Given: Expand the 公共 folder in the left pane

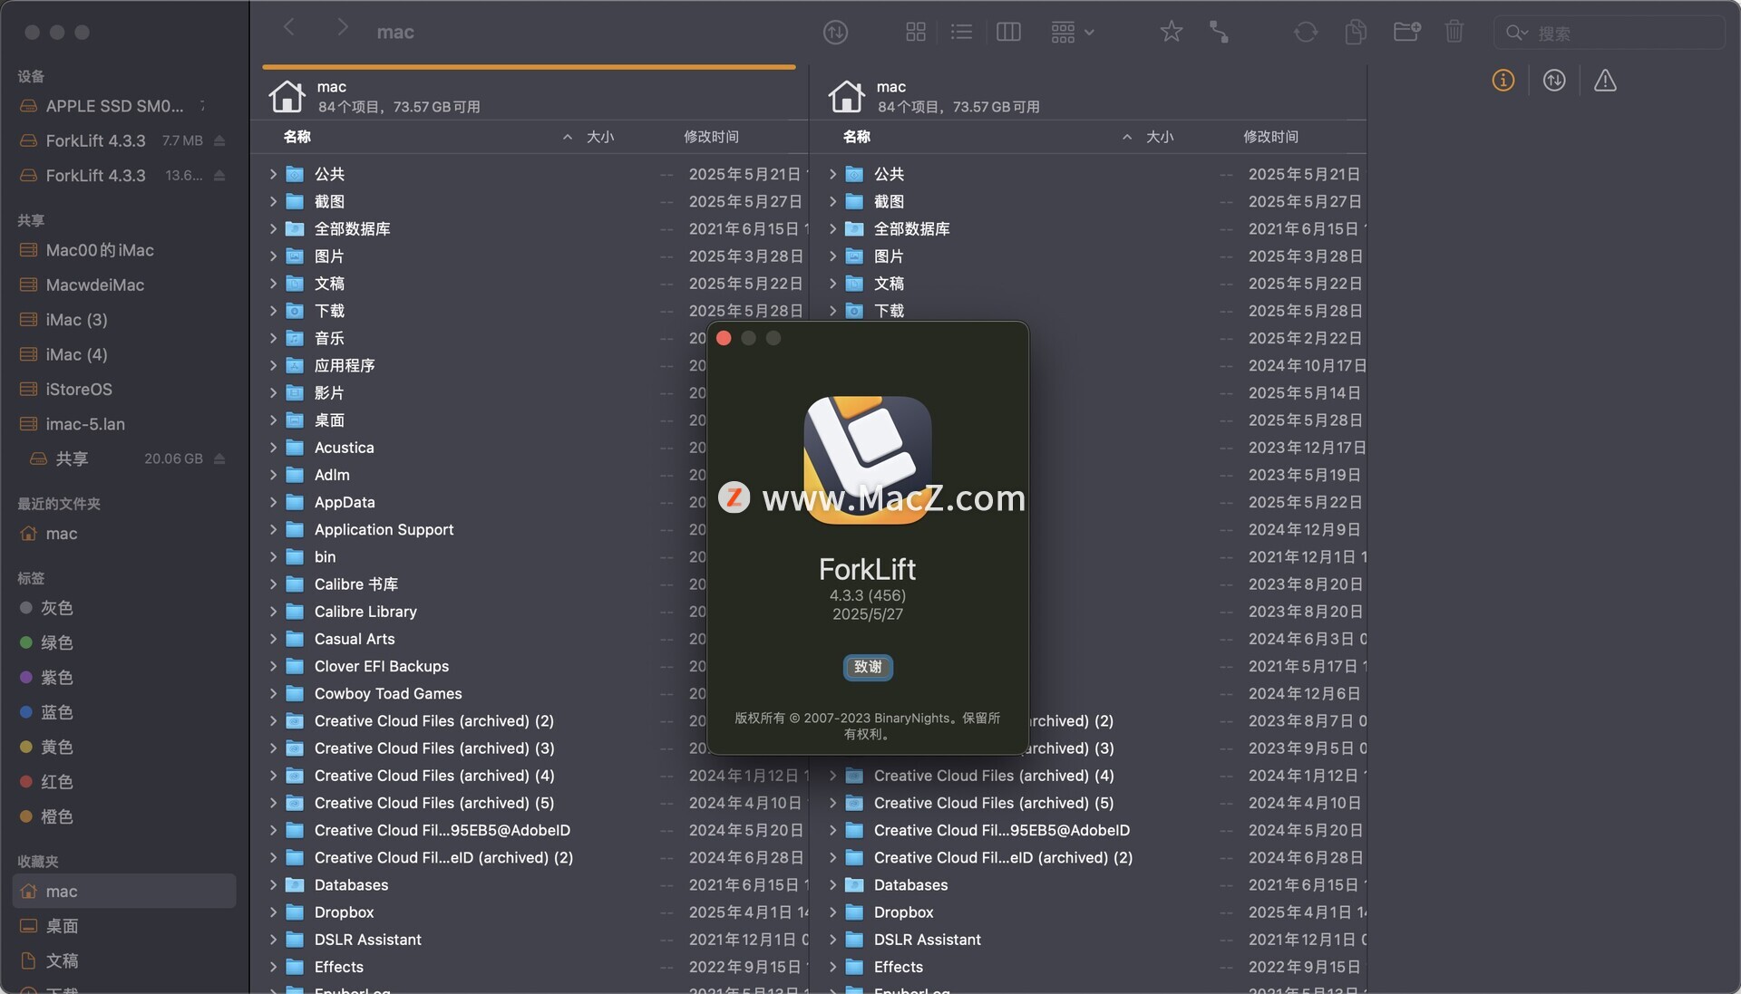Looking at the screenshot, I should click(273, 174).
